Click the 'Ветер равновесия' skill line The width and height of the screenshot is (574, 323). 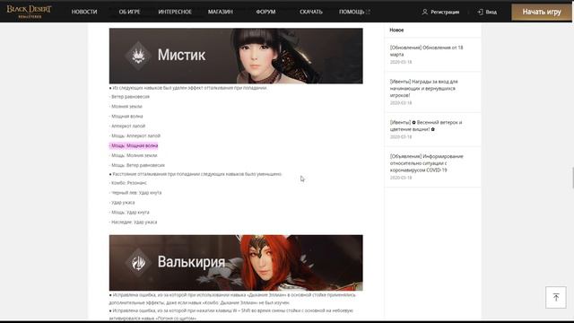click(129, 97)
